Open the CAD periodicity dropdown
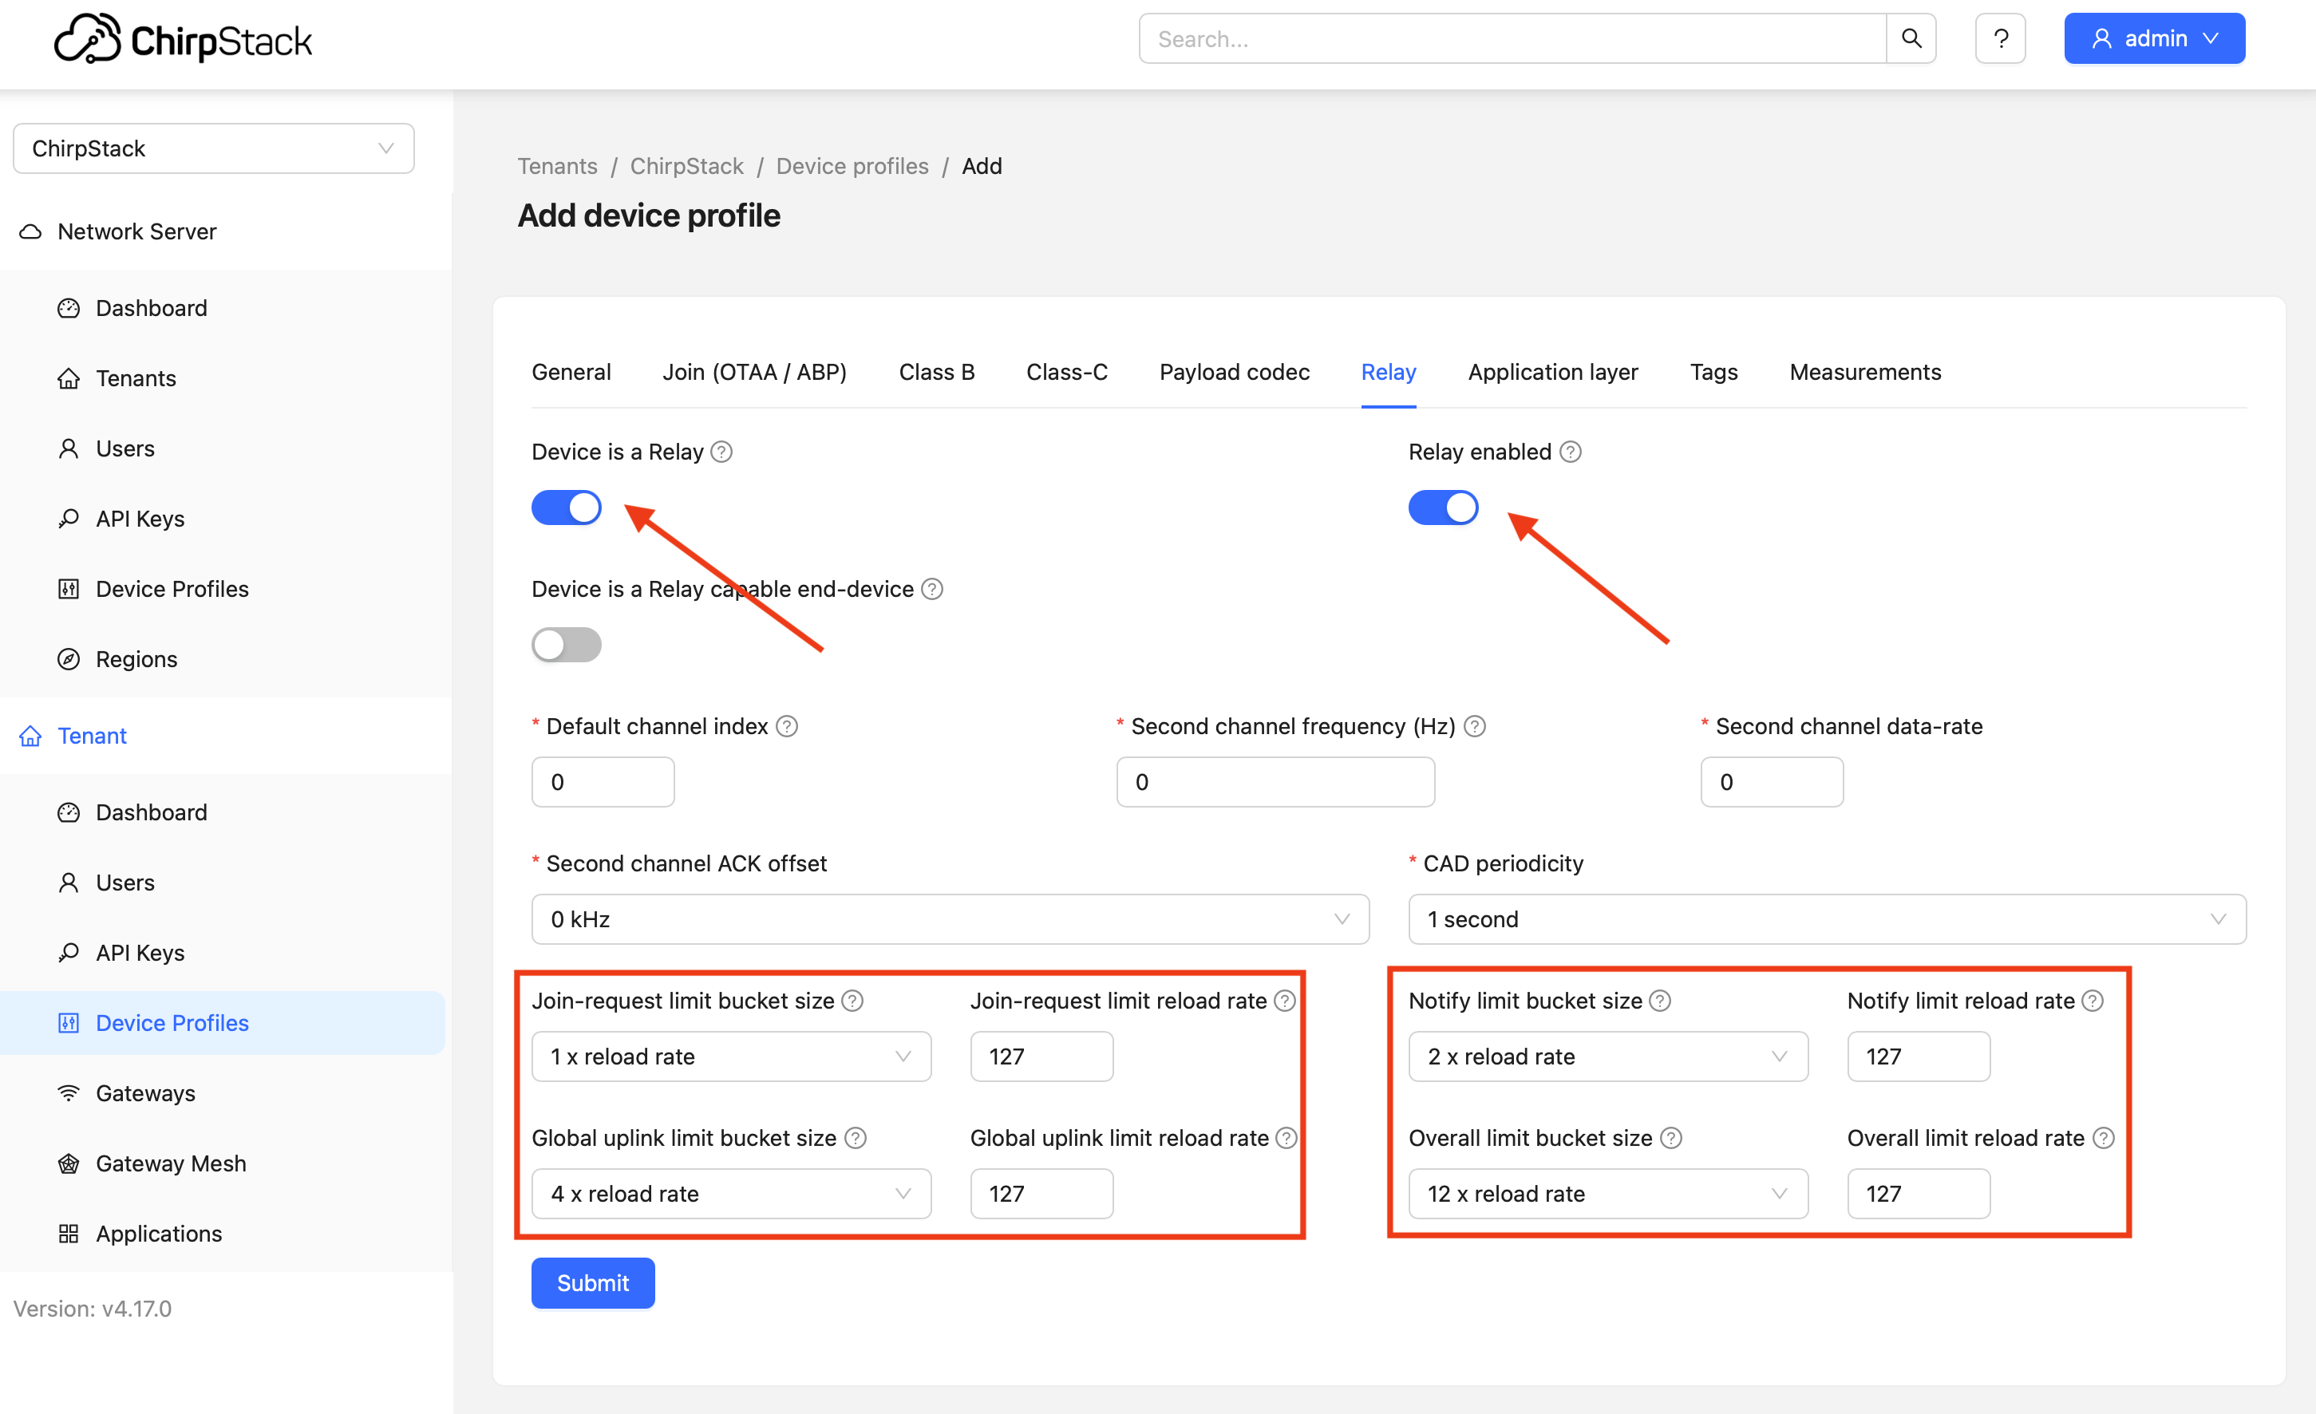 [x=1826, y=919]
